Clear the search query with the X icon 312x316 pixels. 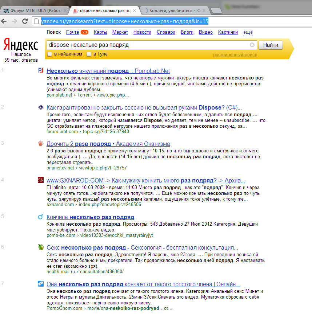pyautogui.click(x=252, y=45)
